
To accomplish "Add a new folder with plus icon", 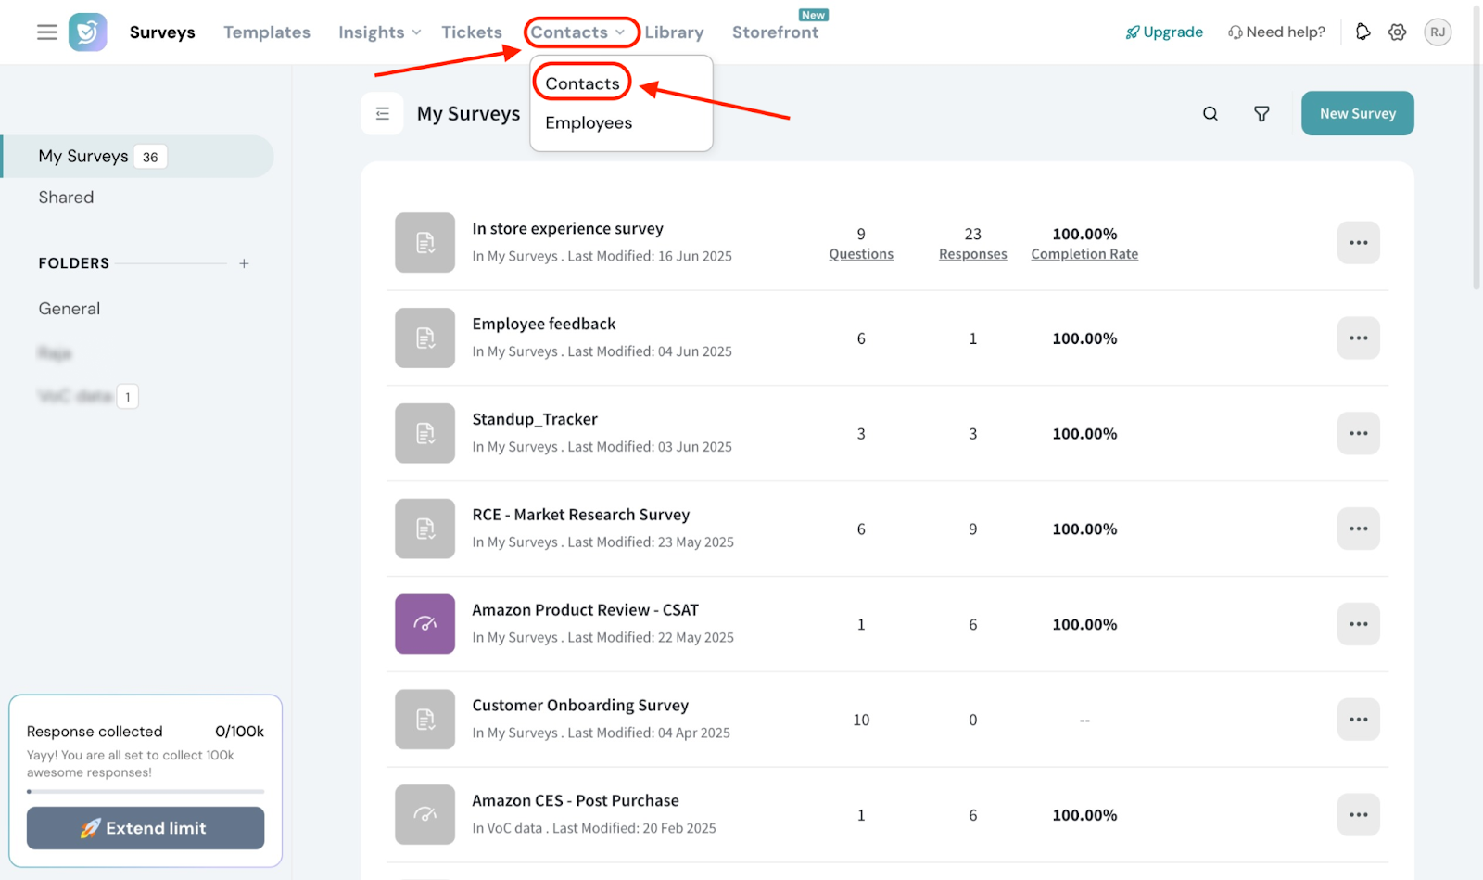I will pyautogui.click(x=244, y=263).
